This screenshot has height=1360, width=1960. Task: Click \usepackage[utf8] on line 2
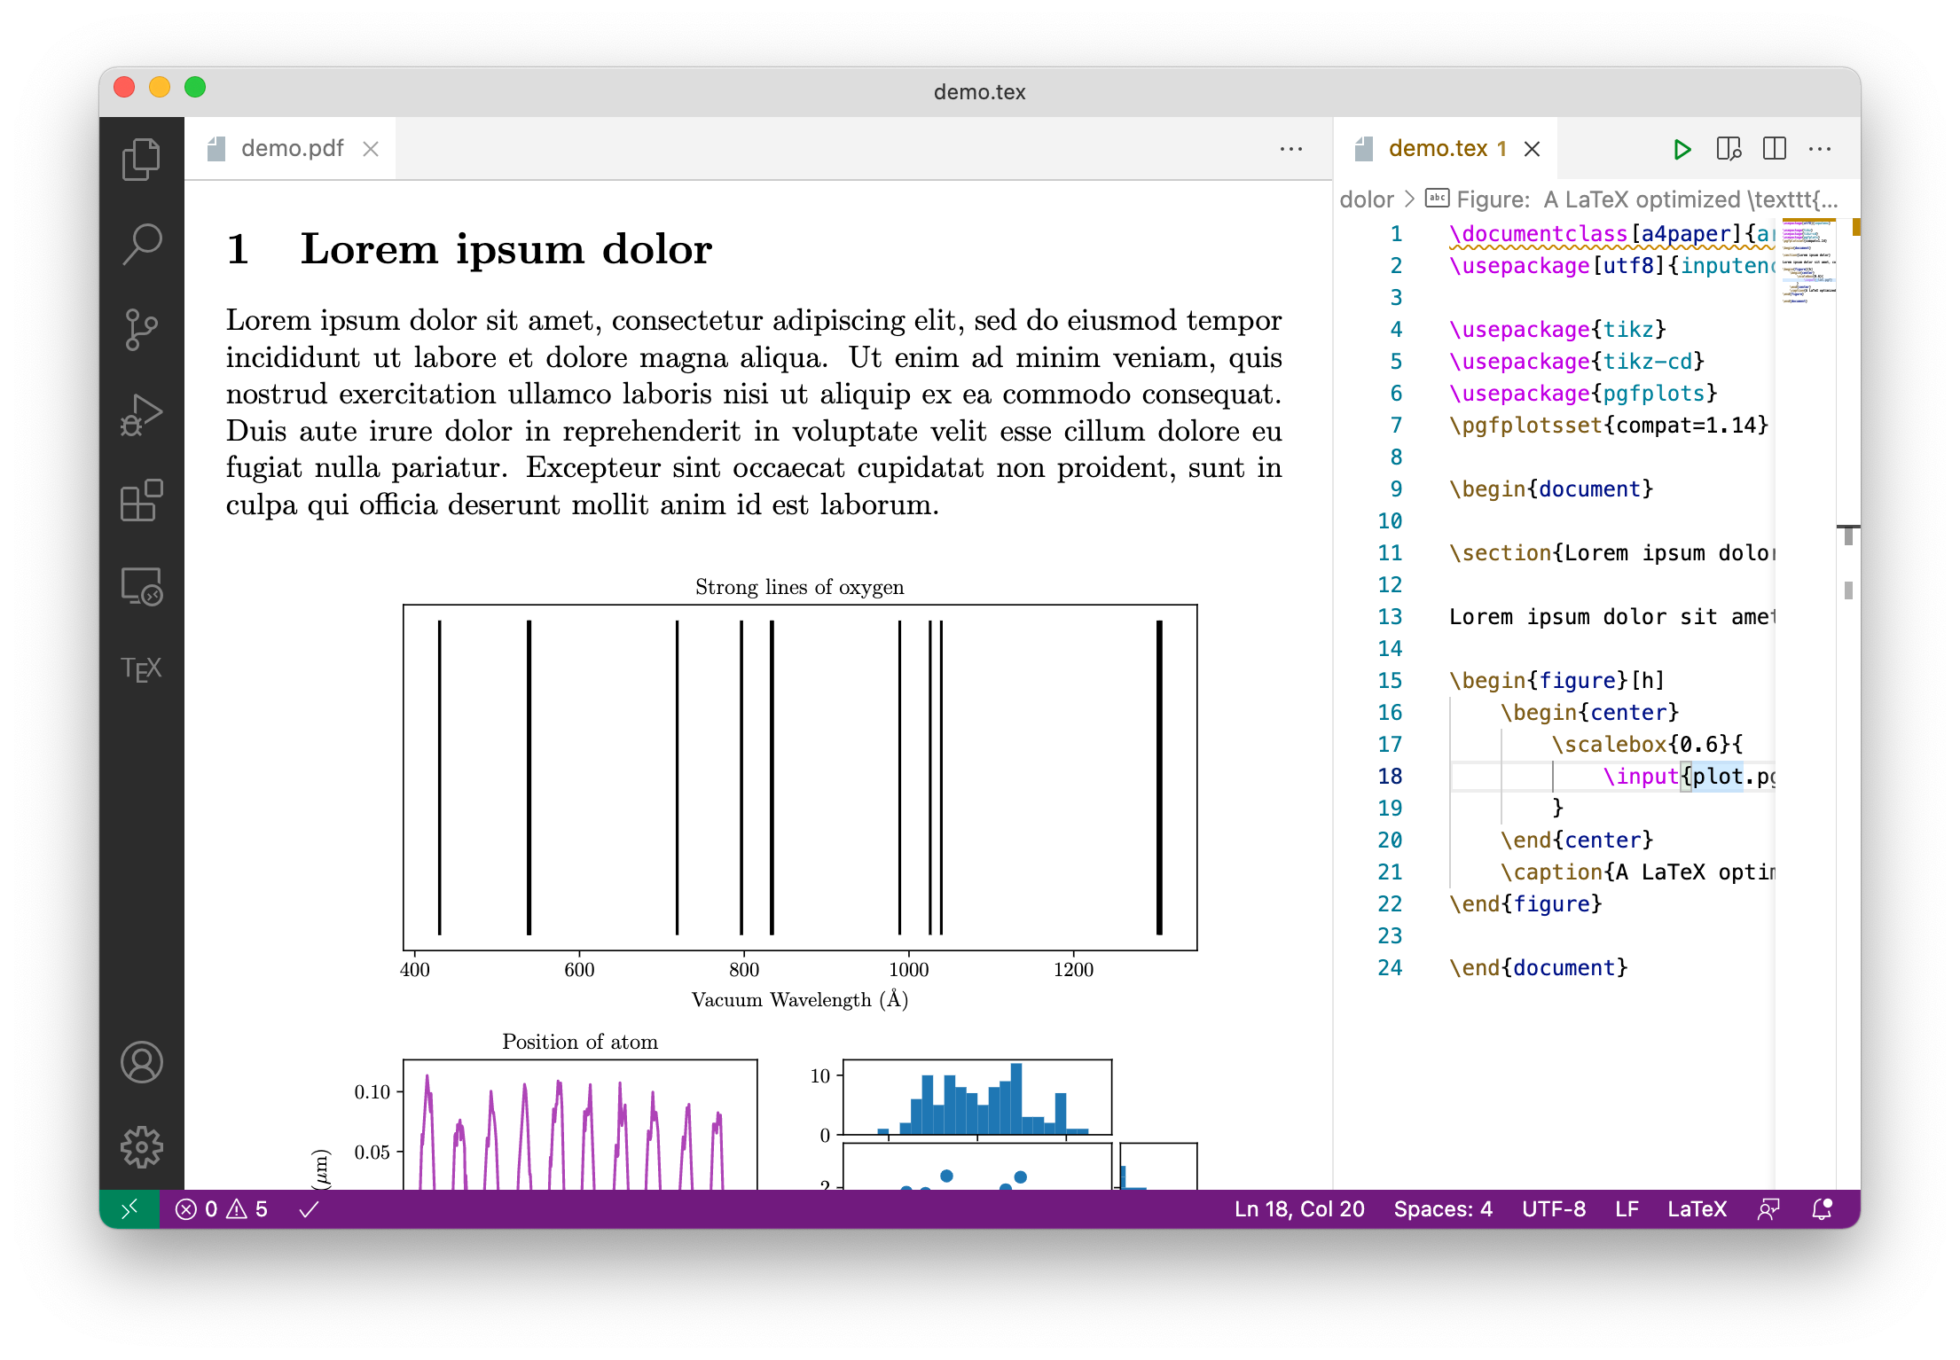tap(1557, 266)
